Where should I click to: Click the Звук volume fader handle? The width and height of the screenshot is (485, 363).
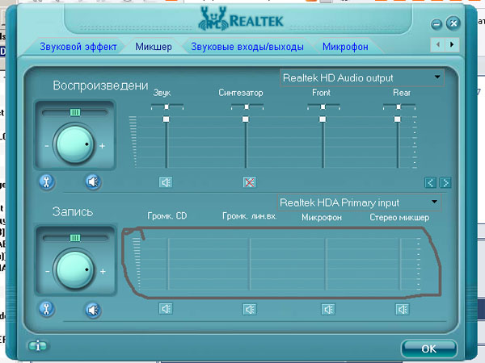pyautogui.click(x=167, y=119)
